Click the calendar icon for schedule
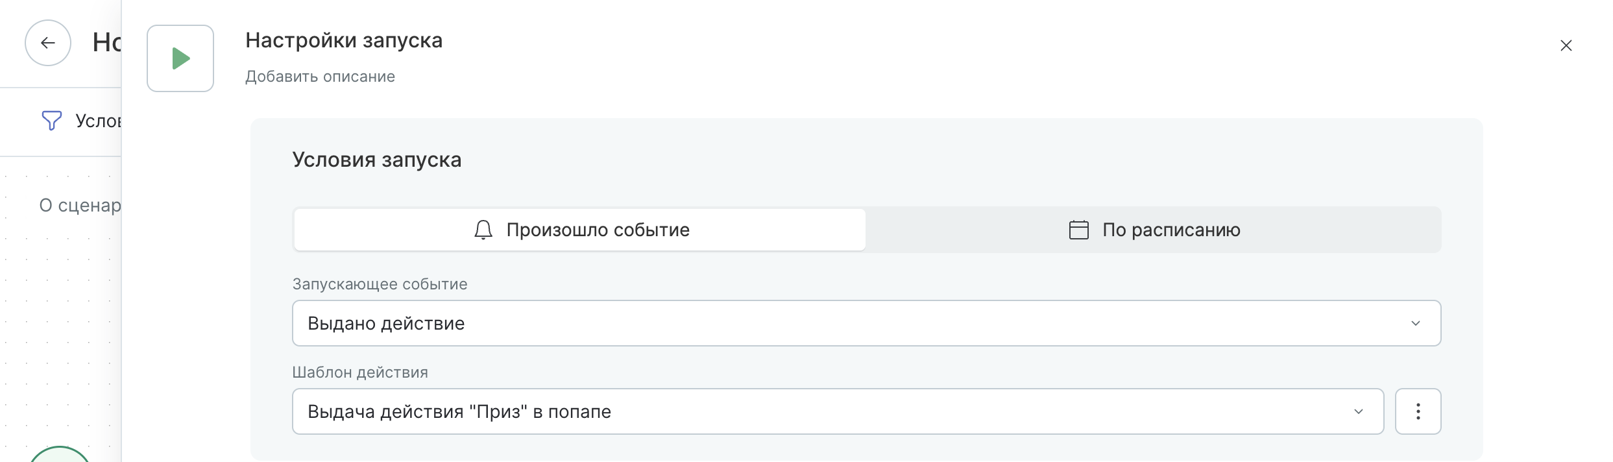 tap(1078, 230)
